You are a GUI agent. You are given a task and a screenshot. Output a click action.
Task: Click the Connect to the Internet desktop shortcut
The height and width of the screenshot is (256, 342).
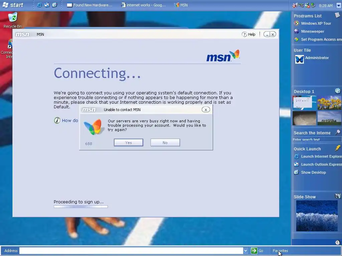point(7,49)
